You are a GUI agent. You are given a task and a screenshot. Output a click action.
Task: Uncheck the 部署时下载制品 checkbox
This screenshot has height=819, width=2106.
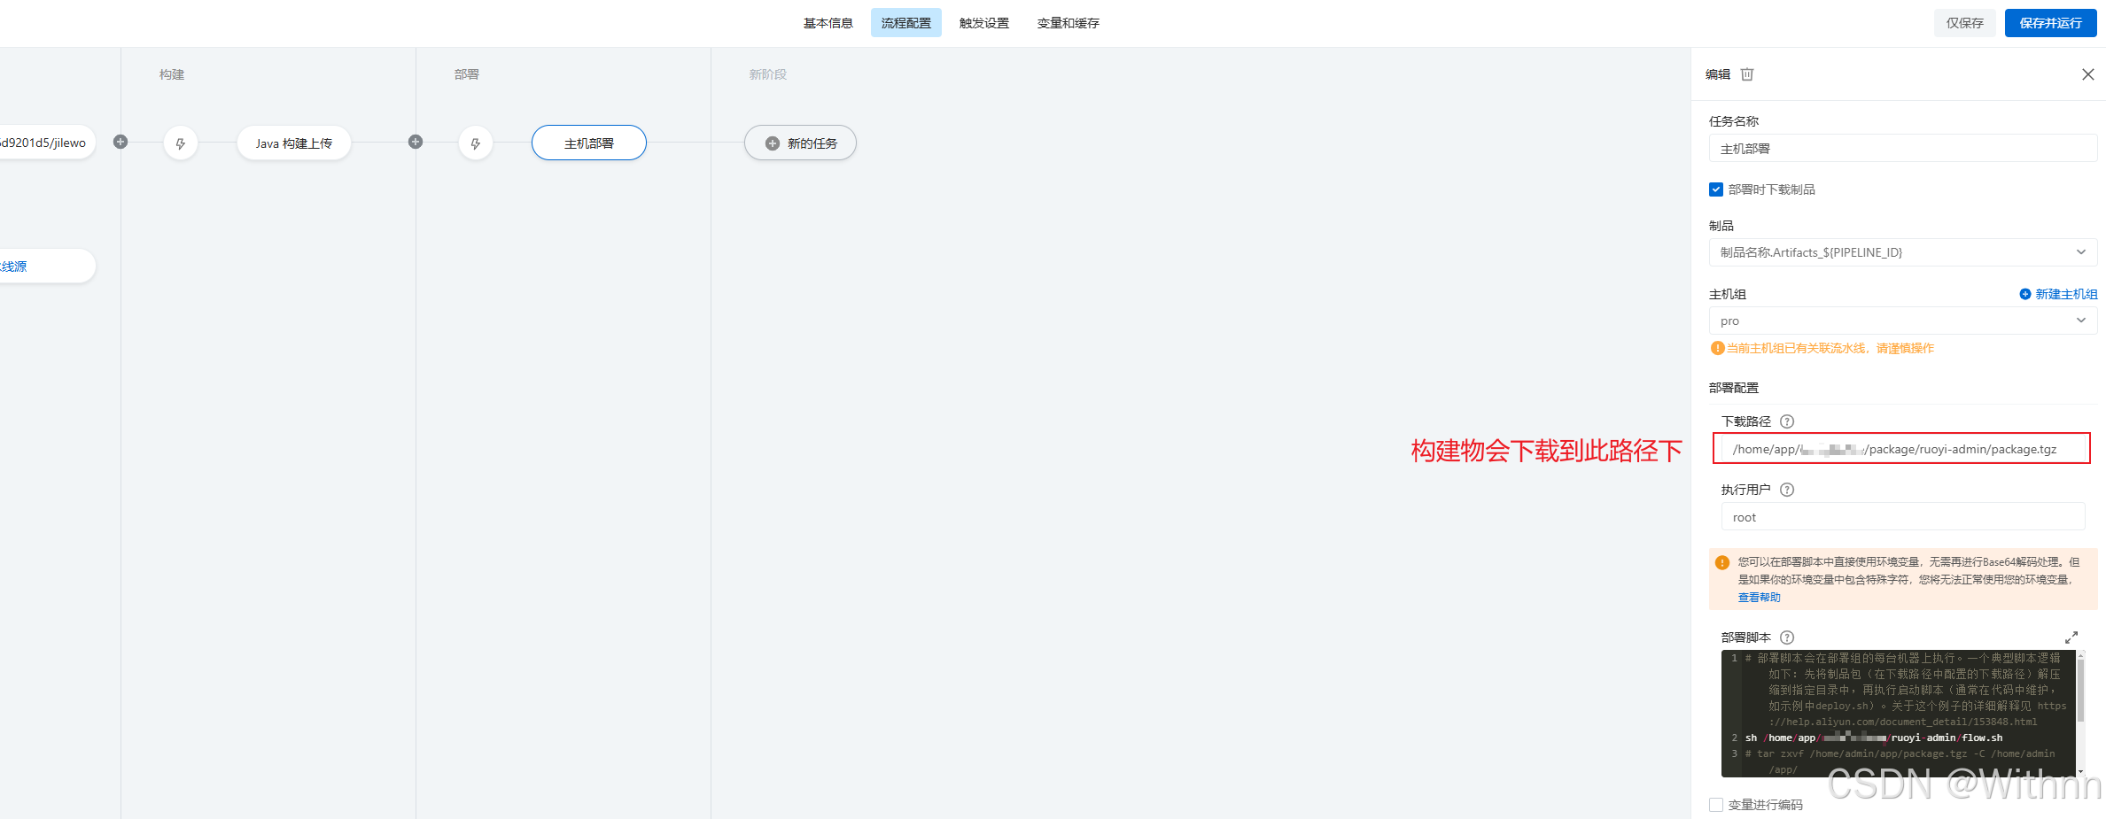pos(1716,189)
